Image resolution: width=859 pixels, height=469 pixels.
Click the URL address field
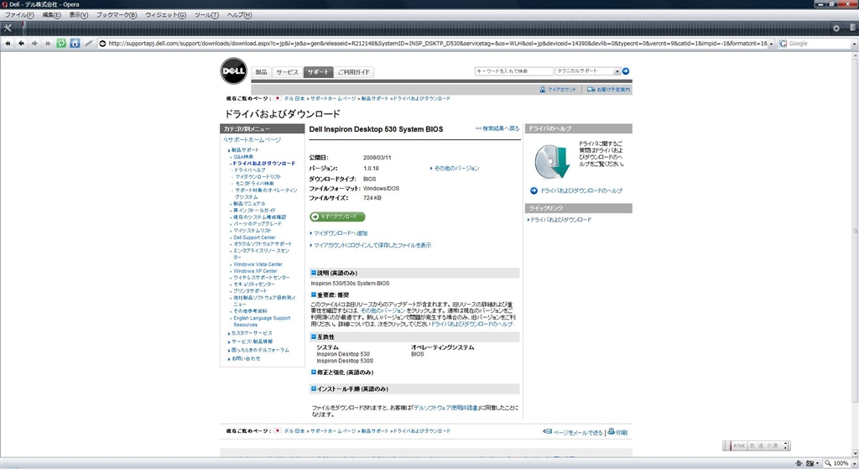(x=438, y=44)
